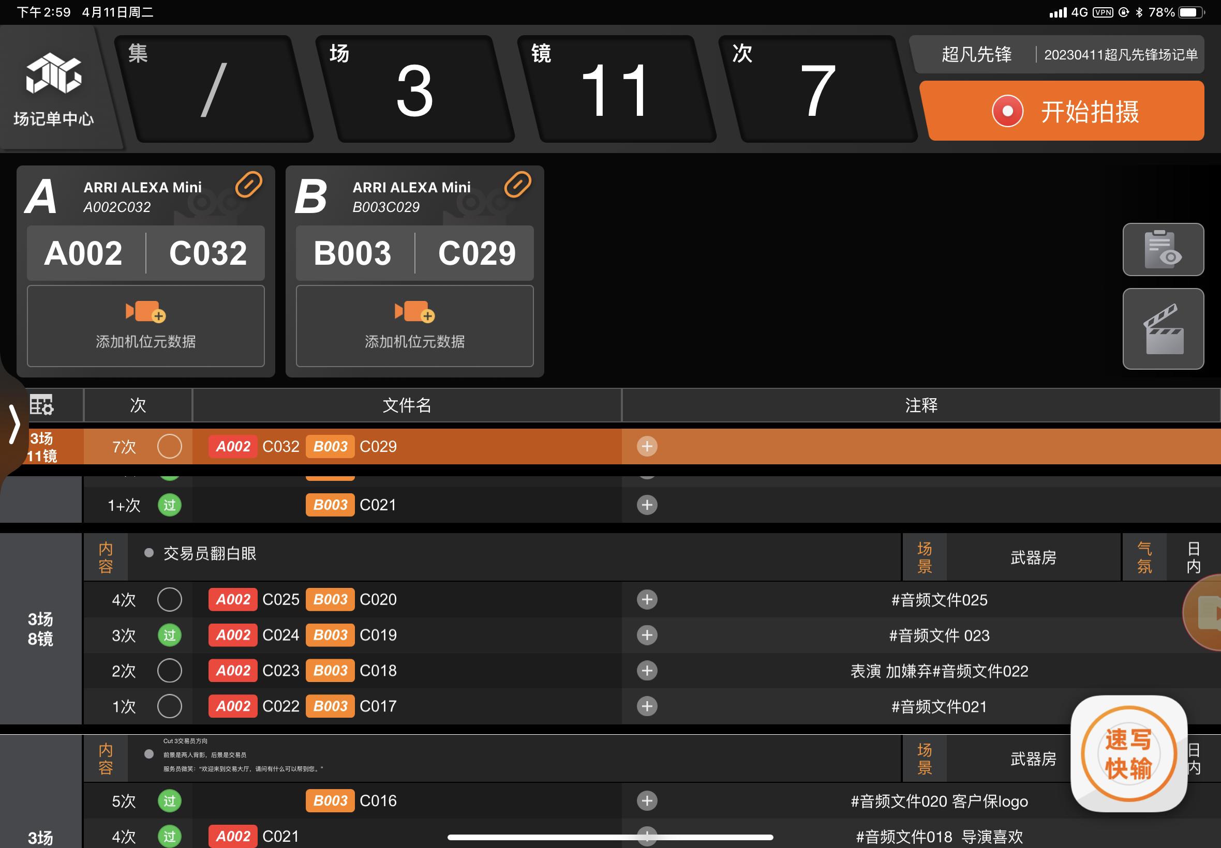The height and width of the screenshot is (848, 1221).
Task: Click 添加机位元数据 under camera A
Action: [x=146, y=326]
